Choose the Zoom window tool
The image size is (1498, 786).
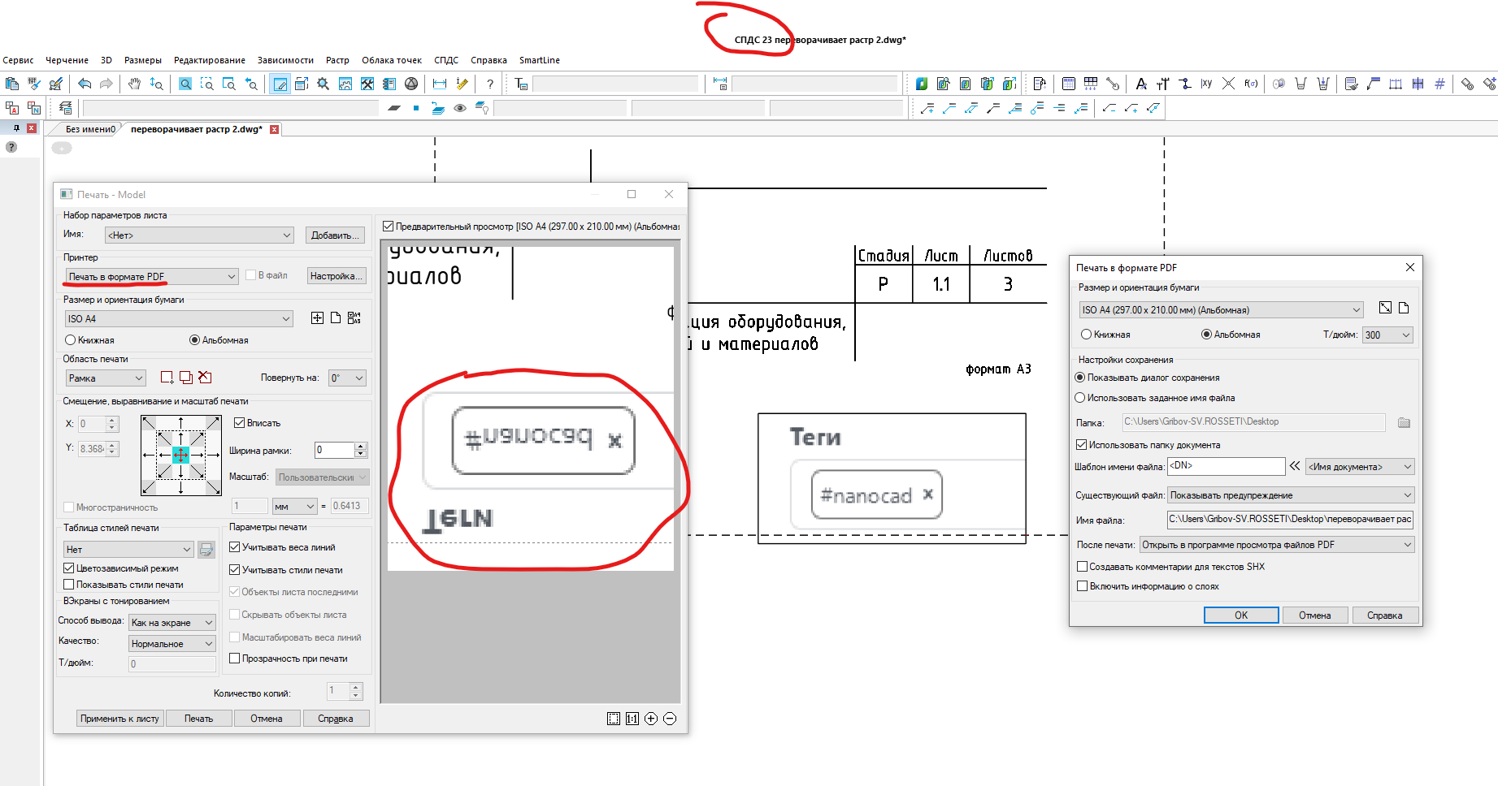click(207, 84)
